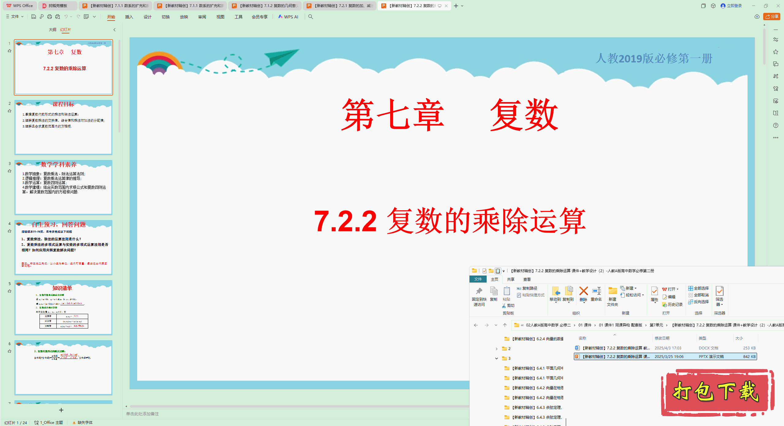Undo the last action with the Undo icon
The height and width of the screenshot is (426, 784).
(66, 17)
